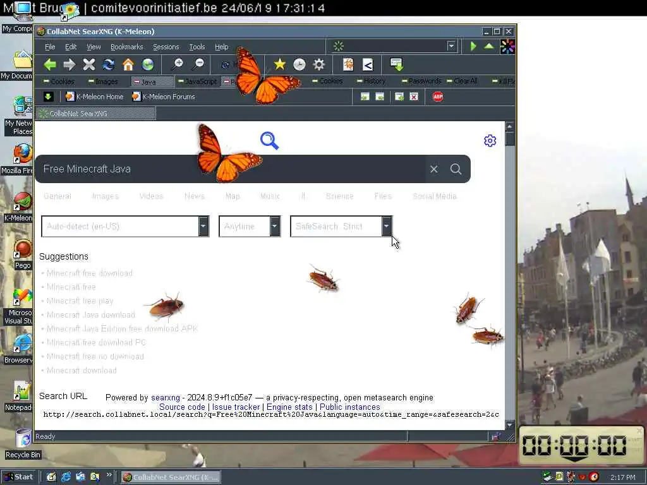
Task: Open the K-Meleon Home bookmark
Action: [x=95, y=97]
